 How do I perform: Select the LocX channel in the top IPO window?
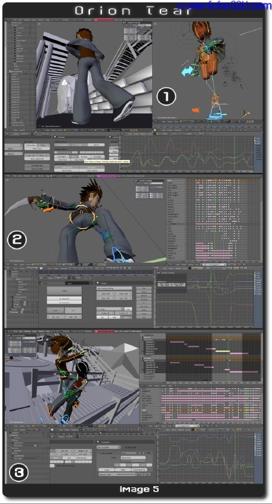[258, 139]
